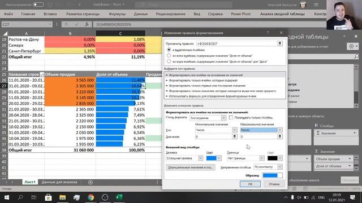Click OK in formatting rule dialog
Viewport: 362px width, 203px height.
[250, 184]
